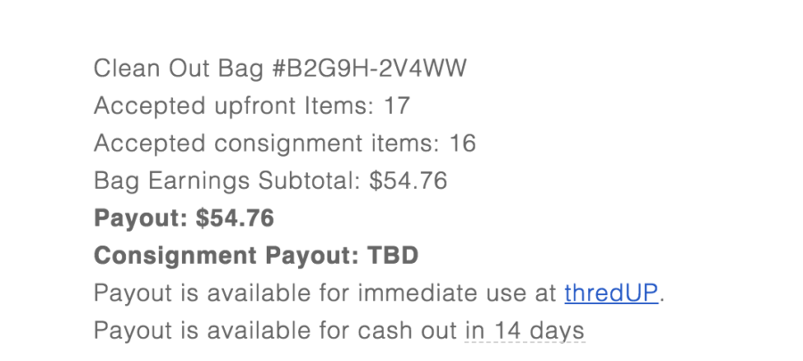Click the "TBD" consignment payout value
The image size is (803, 361).
[x=393, y=256]
